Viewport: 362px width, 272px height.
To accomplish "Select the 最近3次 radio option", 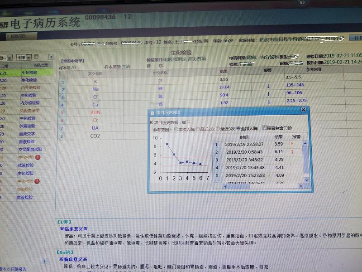I will coord(218,129).
